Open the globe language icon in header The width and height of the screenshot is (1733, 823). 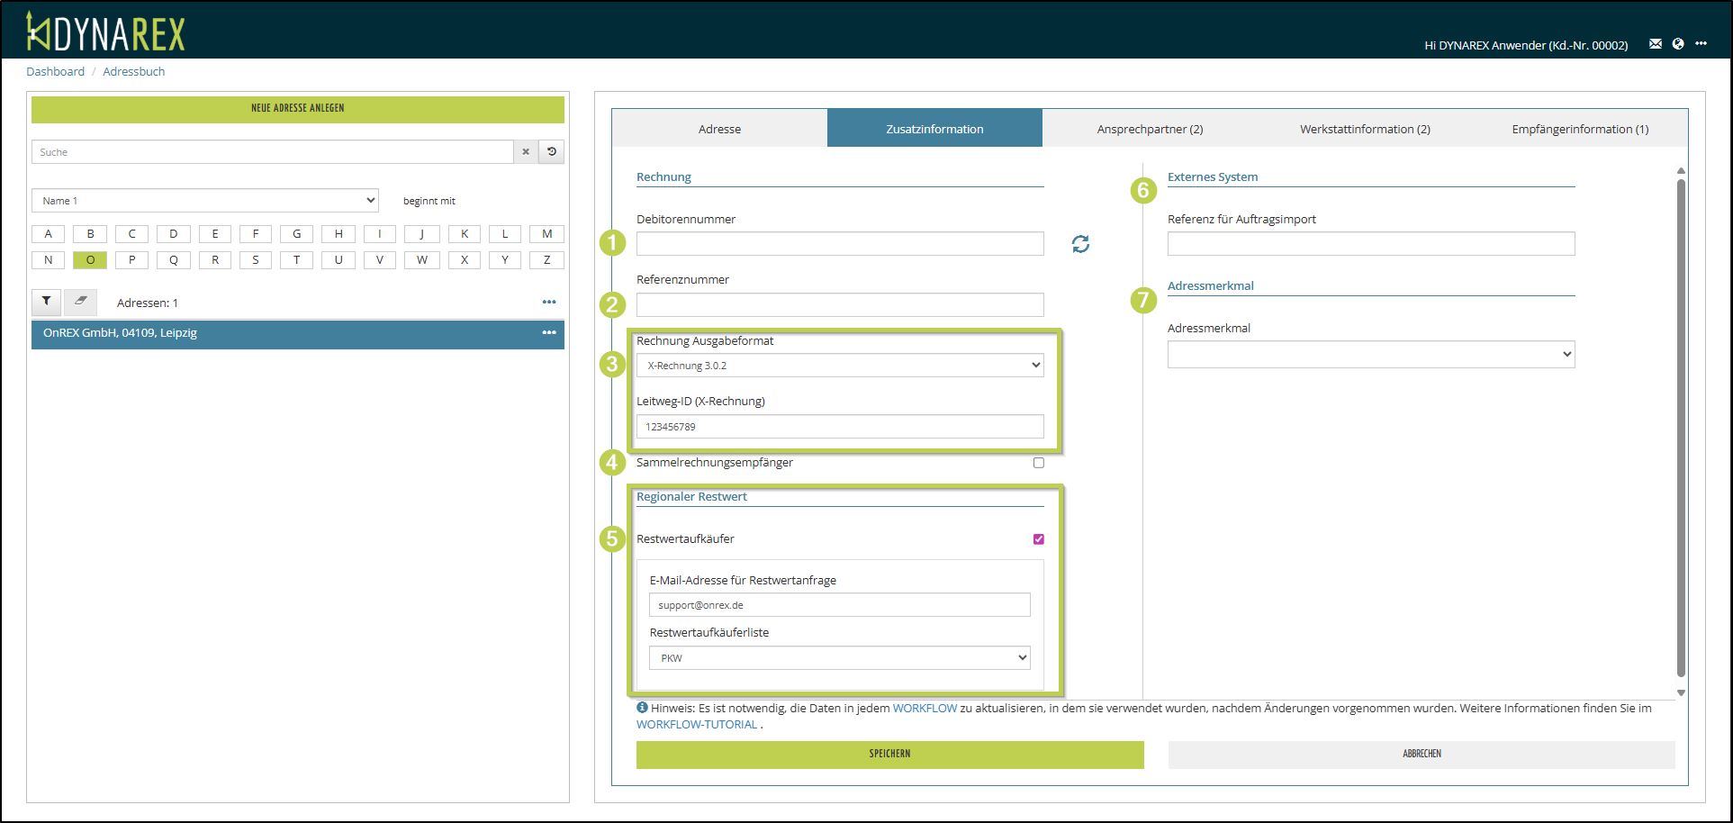click(1678, 44)
